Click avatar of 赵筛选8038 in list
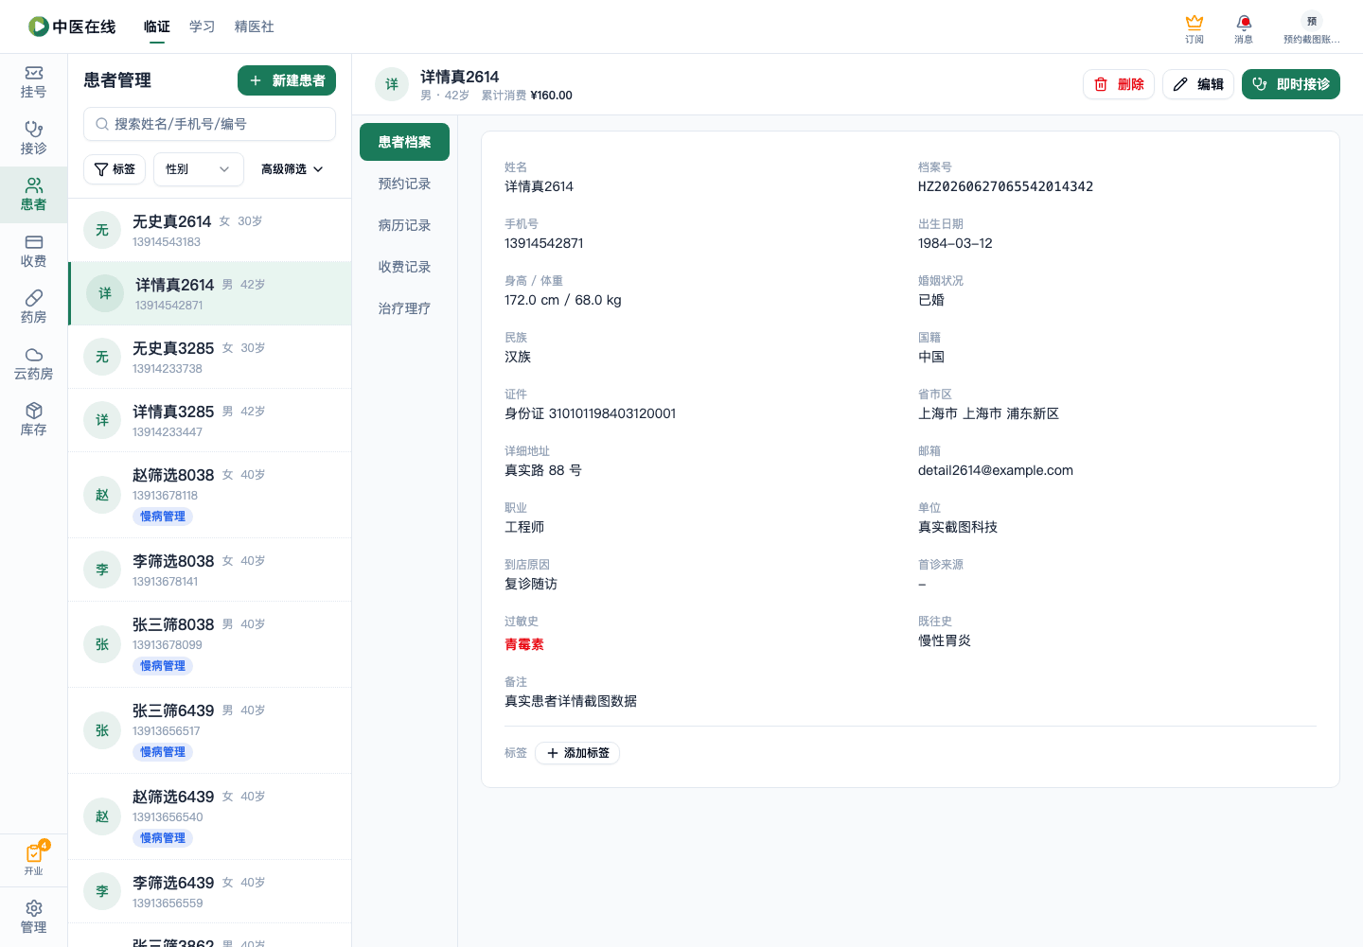 pos(102,495)
